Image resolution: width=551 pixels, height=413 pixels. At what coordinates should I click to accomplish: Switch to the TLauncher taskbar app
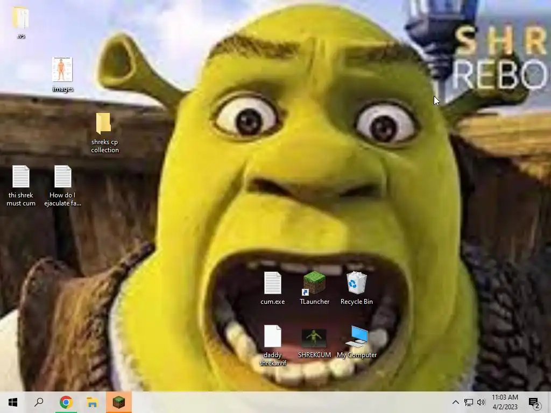point(119,402)
